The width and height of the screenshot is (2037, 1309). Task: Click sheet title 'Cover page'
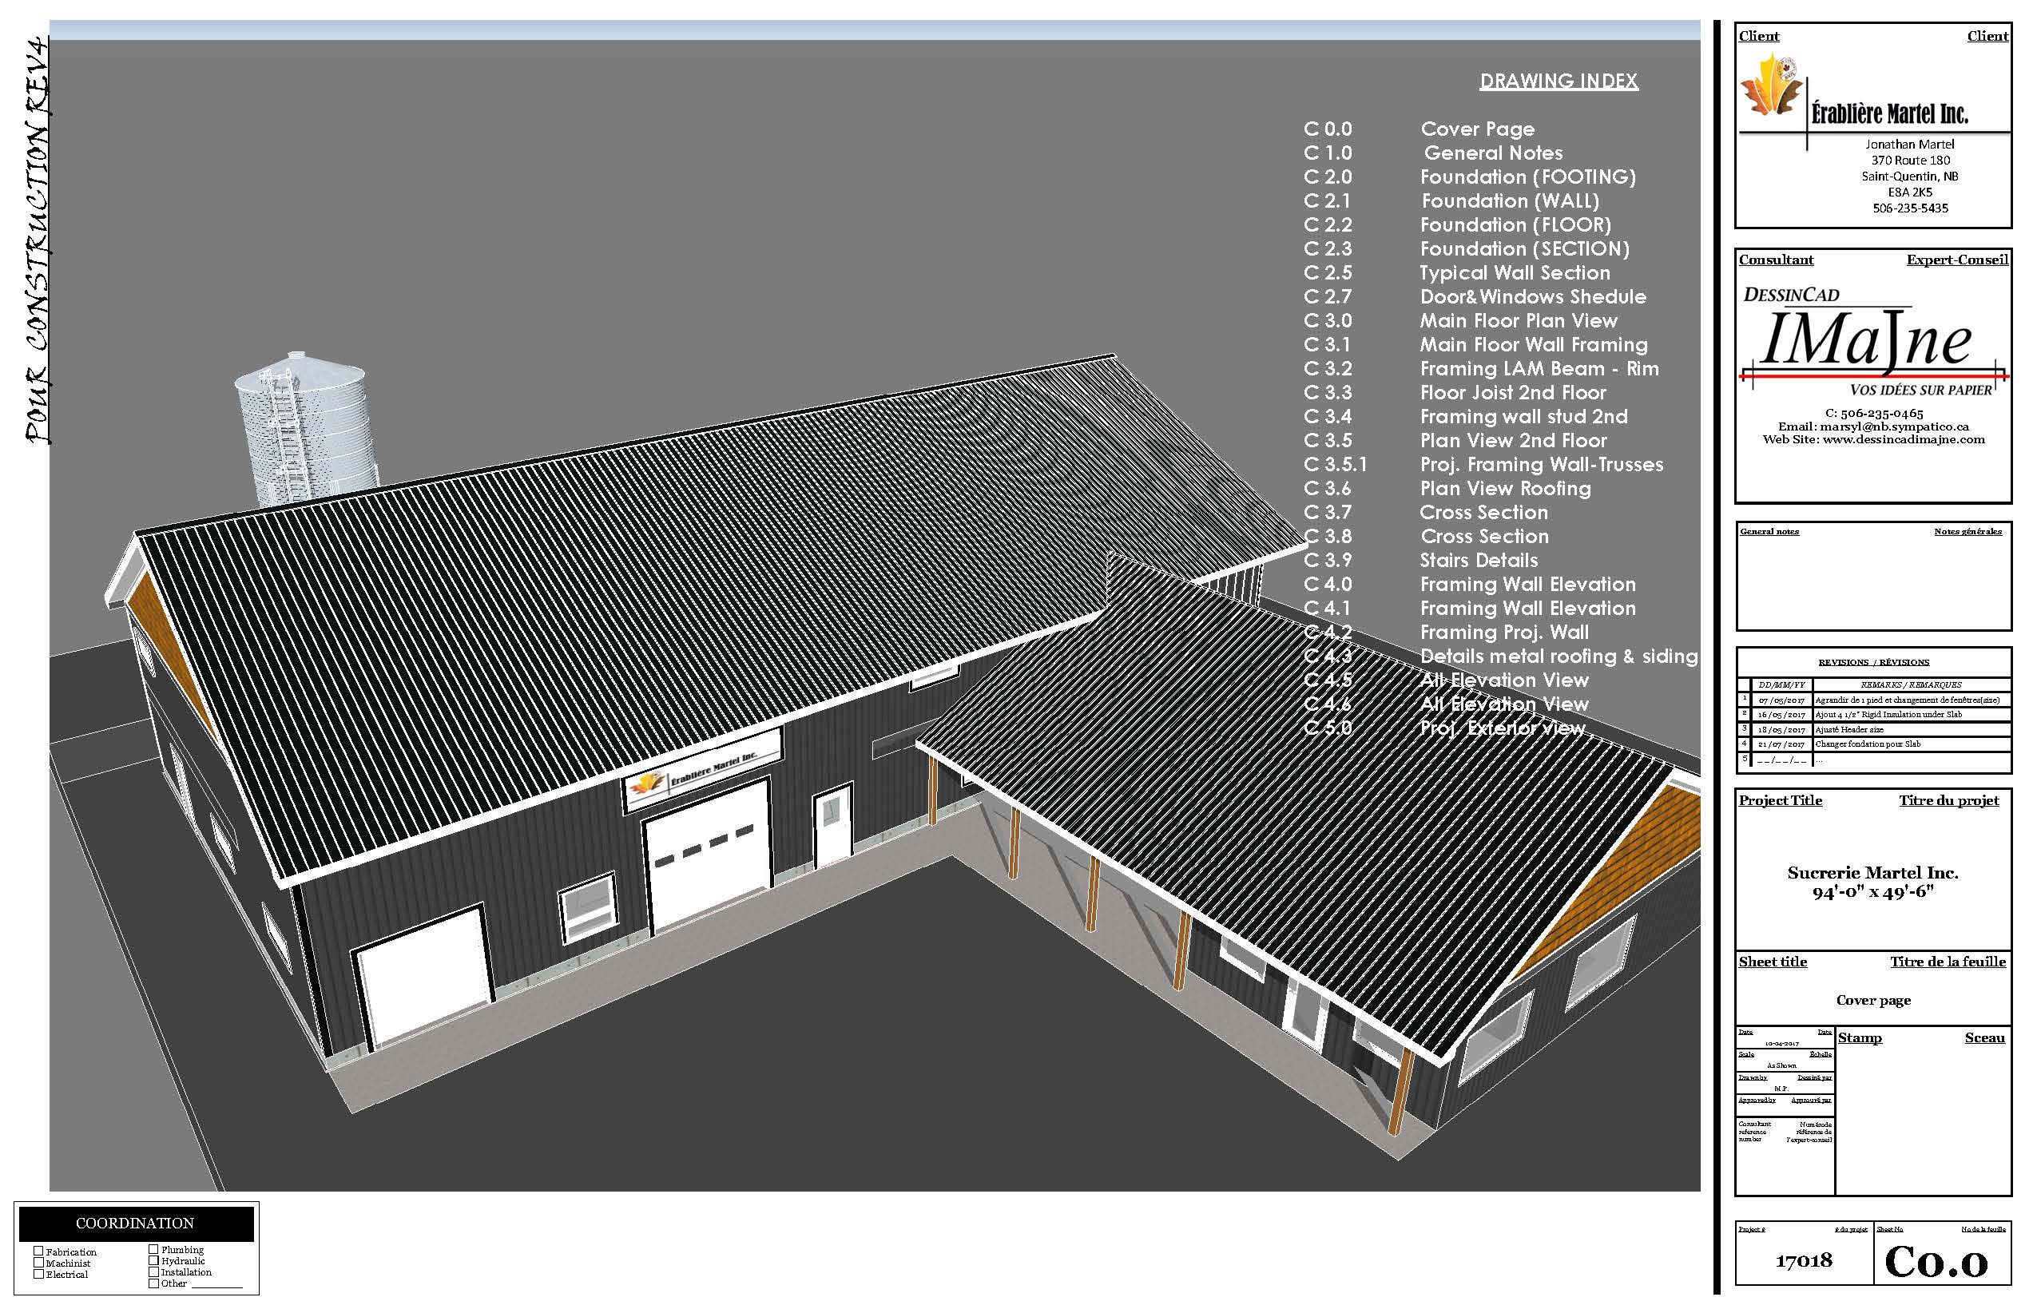click(1873, 1000)
